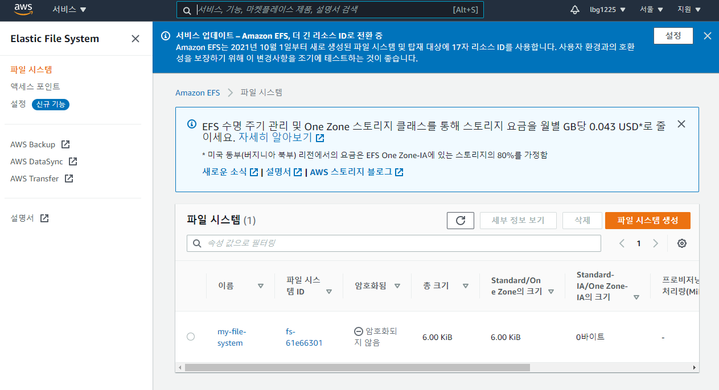719x390 pixels.
Task: Click the 세부 정보 보기 button
Action: 518,221
